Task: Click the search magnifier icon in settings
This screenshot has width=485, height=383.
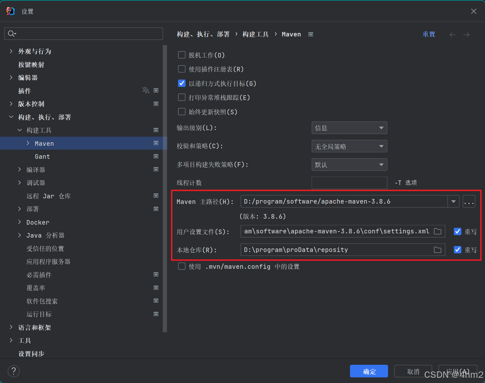Action: click(12, 34)
